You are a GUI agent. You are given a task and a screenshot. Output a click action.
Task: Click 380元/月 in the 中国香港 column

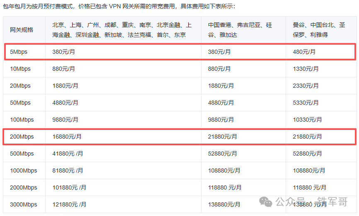coord(219,52)
